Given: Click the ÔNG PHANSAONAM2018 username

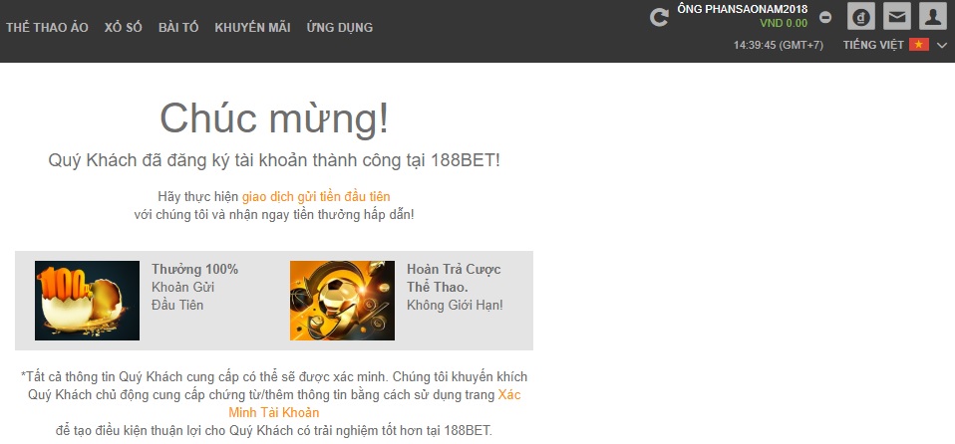Looking at the screenshot, I should tap(743, 9).
